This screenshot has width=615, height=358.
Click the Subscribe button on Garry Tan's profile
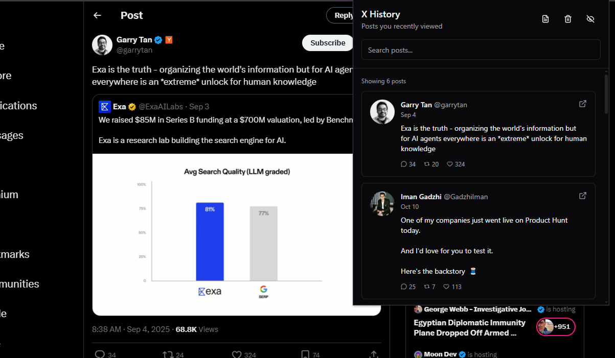[x=327, y=43]
